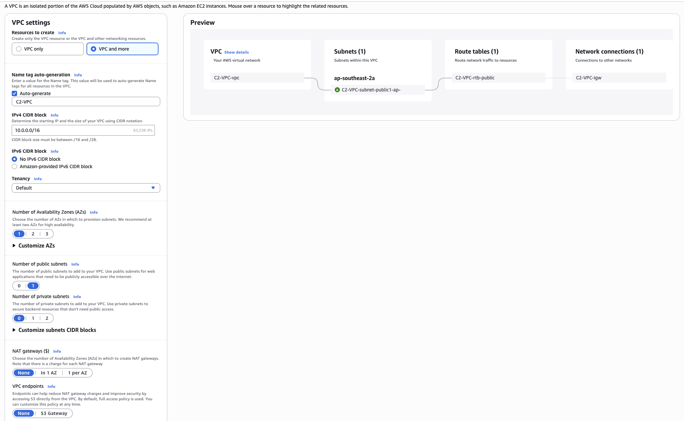The height and width of the screenshot is (421, 684).
Task: Click ap-southeast-2a zone label
Action: pyautogui.click(x=354, y=78)
